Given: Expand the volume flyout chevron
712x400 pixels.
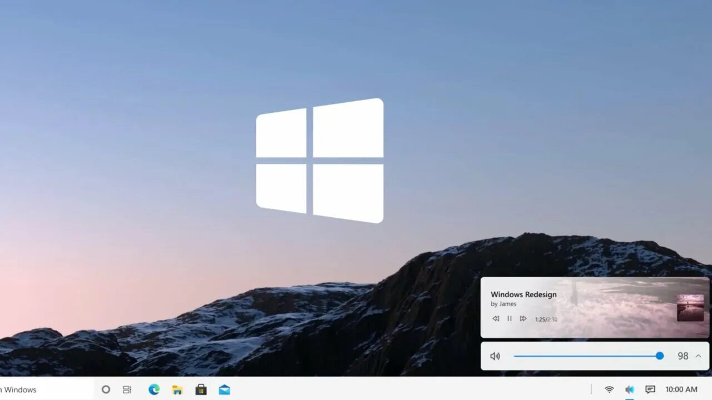Looking at the screenshot, I should (698, 356).
